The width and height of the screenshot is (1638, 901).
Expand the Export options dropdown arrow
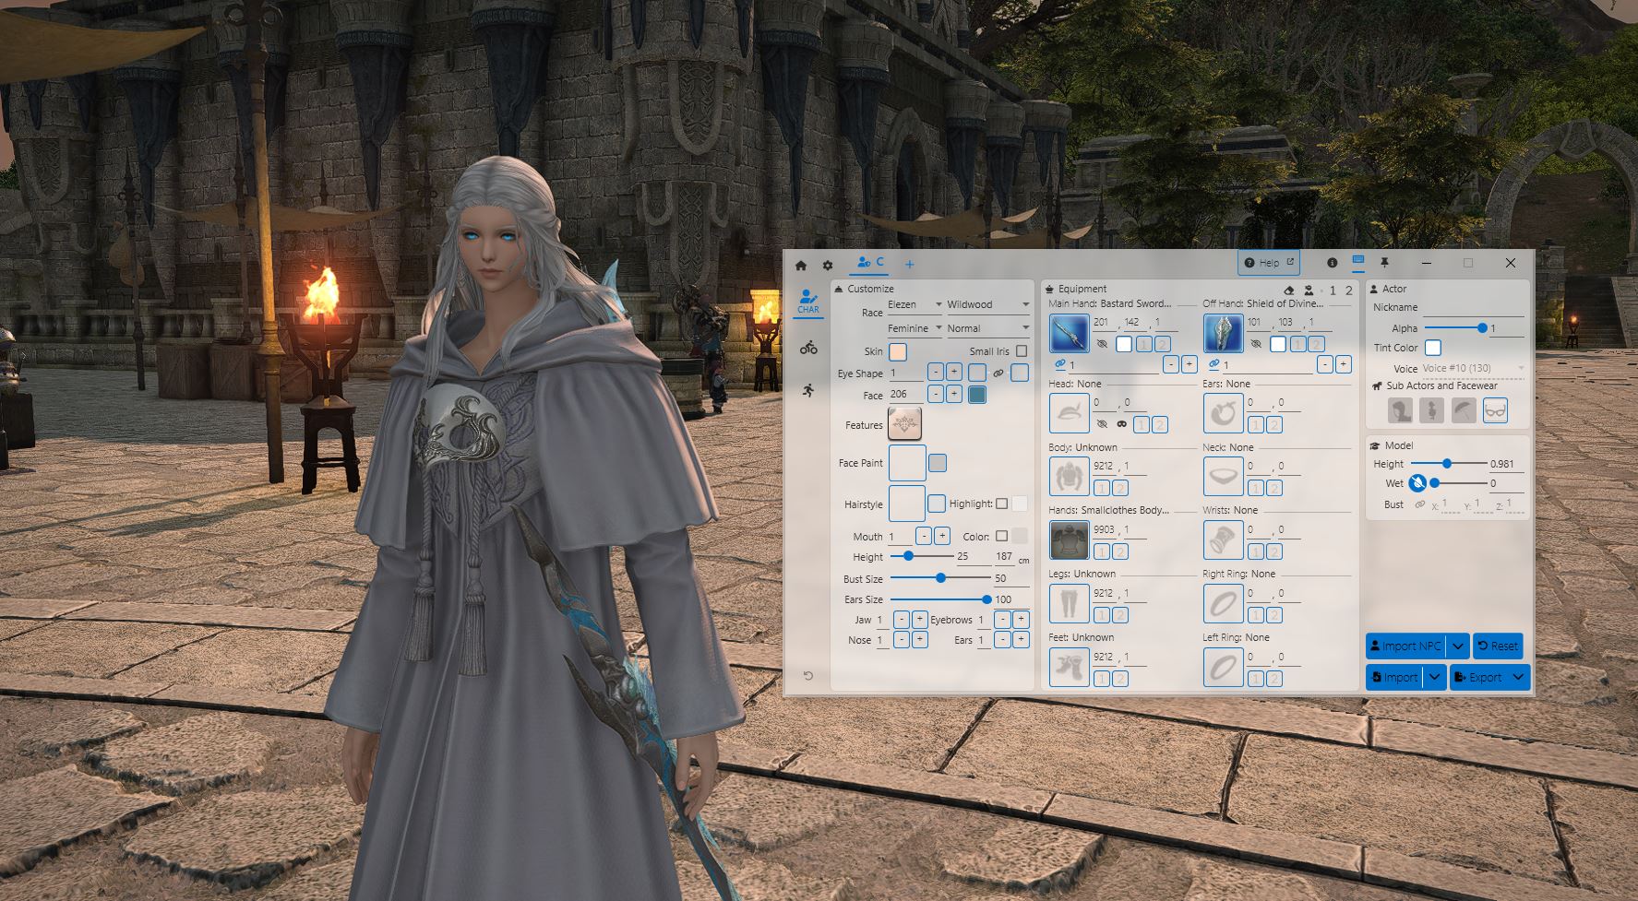pyautogui.click(x=1519, y=677)
